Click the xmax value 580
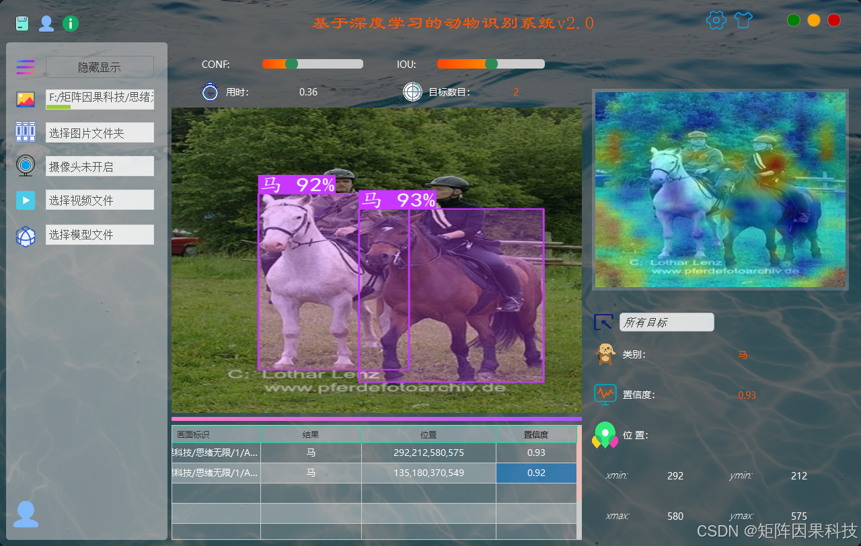 tap(675, 516)
